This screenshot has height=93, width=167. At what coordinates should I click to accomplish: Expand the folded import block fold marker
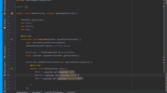(x=15, y=7)
